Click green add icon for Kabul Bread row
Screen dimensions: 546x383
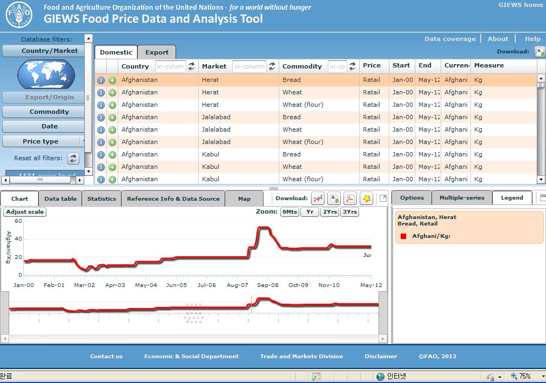pos(112,155)
